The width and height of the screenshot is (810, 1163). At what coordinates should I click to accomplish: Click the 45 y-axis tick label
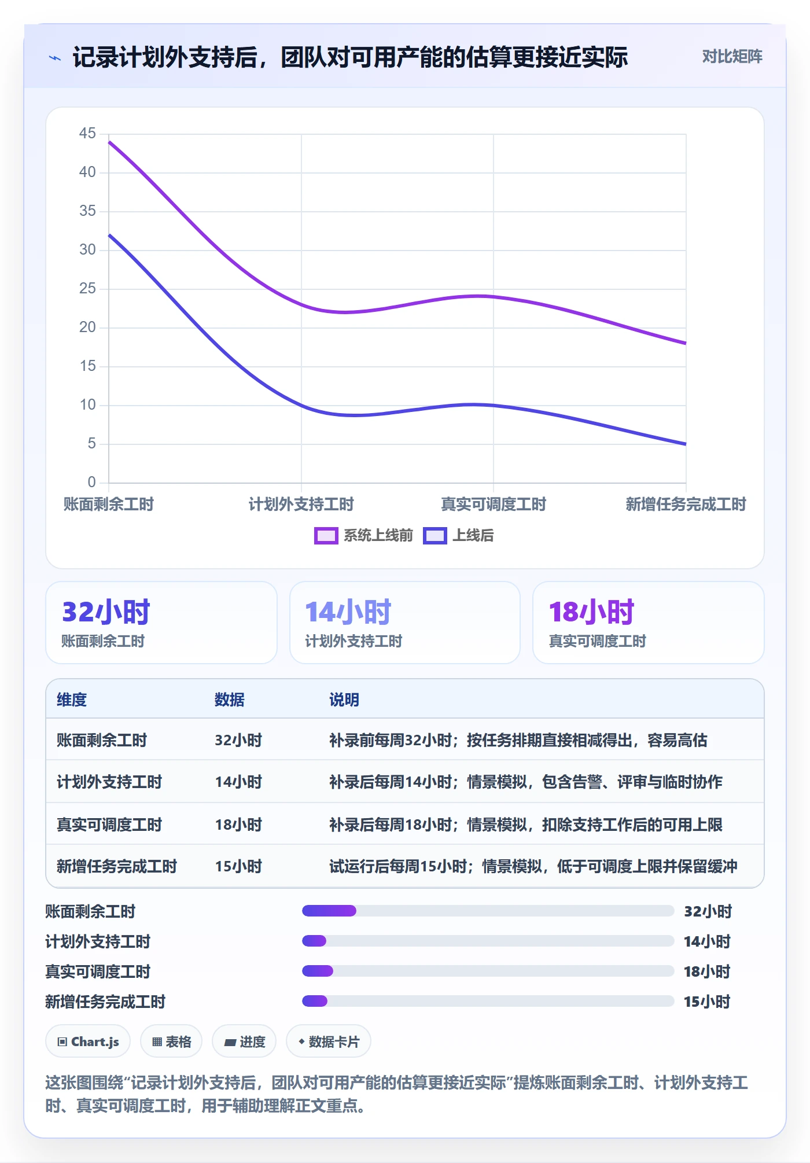click(87, 134)
